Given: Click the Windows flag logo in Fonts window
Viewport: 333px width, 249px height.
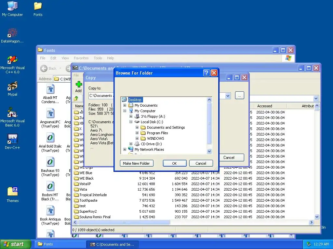Looking at the screenshot, I should click(x=288, y=58).
